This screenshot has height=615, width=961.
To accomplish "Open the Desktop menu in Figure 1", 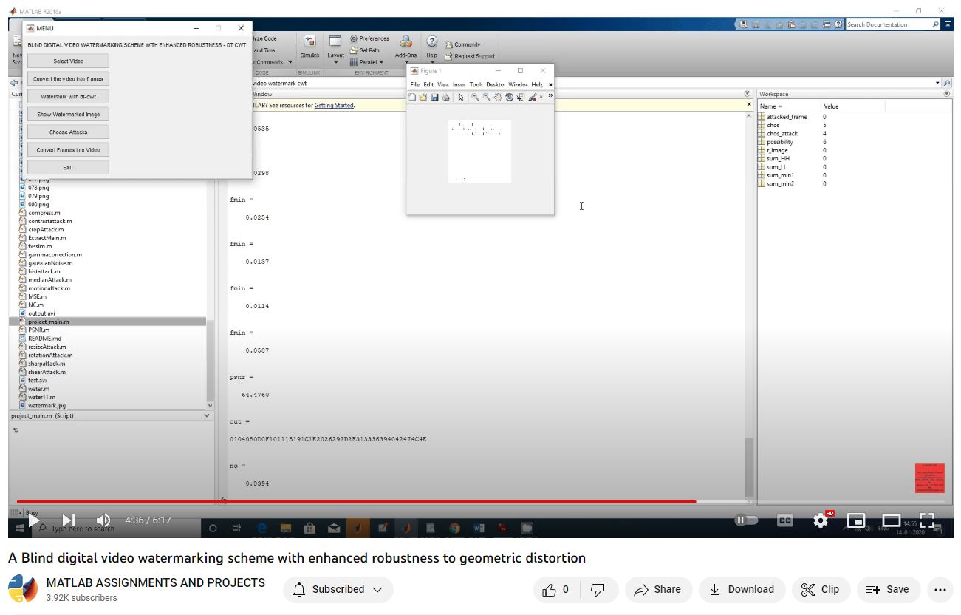I will click(495, 84).
